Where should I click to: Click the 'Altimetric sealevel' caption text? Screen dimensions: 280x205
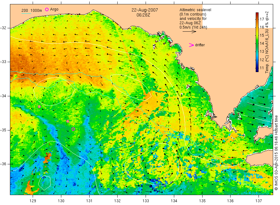(195, 10)
